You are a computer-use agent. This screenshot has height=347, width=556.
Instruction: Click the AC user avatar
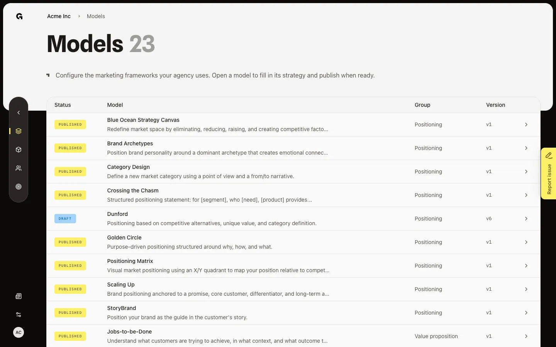[19, 332]
